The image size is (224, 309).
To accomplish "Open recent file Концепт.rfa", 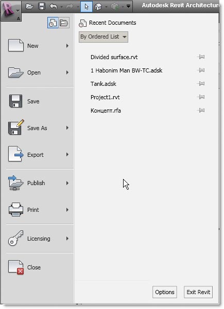I will pos(106,111).
